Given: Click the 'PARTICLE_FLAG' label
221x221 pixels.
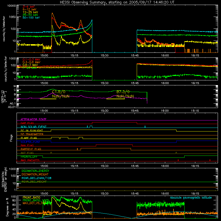Looking at the screenshot, I should click(31, 149).
